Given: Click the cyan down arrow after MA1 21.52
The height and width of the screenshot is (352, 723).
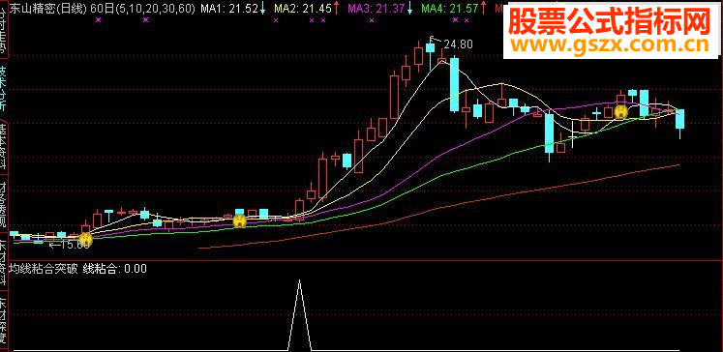Looking at the screenshot, I should coord(263,8).
